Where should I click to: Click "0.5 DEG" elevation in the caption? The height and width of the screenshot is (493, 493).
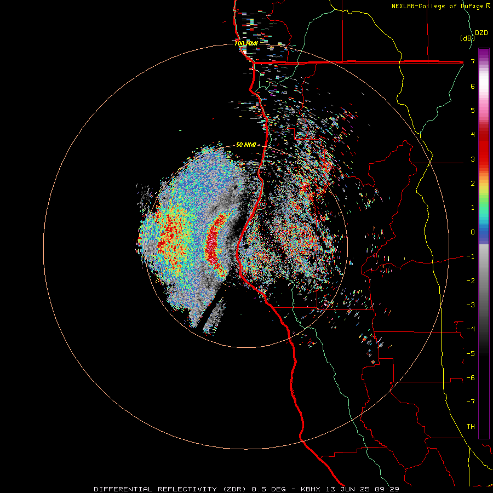tap(269, 489)
